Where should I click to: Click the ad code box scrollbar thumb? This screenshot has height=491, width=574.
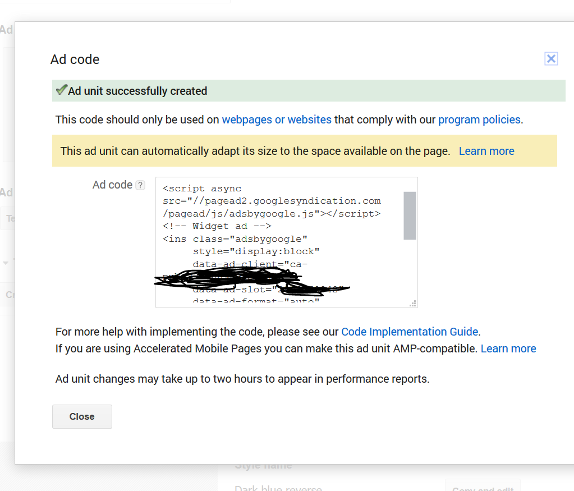click(410, 215)
